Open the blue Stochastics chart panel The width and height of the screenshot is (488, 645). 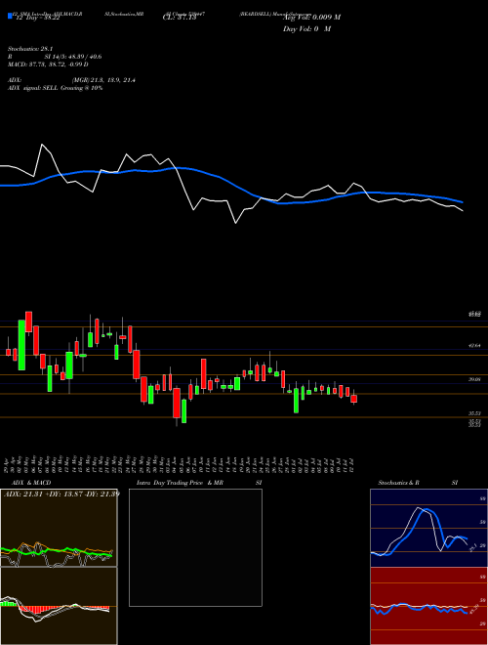(x=428, y=528)
